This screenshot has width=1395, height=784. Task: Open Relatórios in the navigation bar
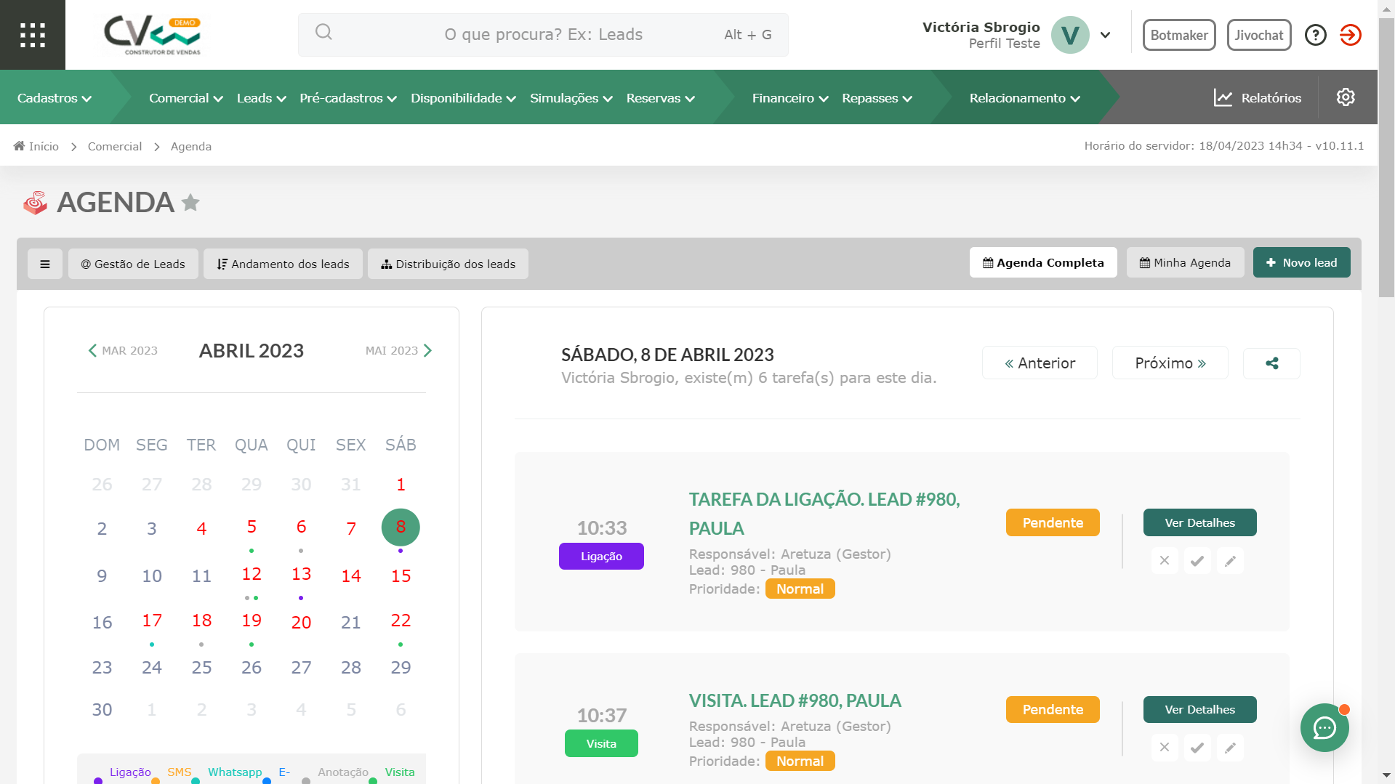[x=1258, y=98]
